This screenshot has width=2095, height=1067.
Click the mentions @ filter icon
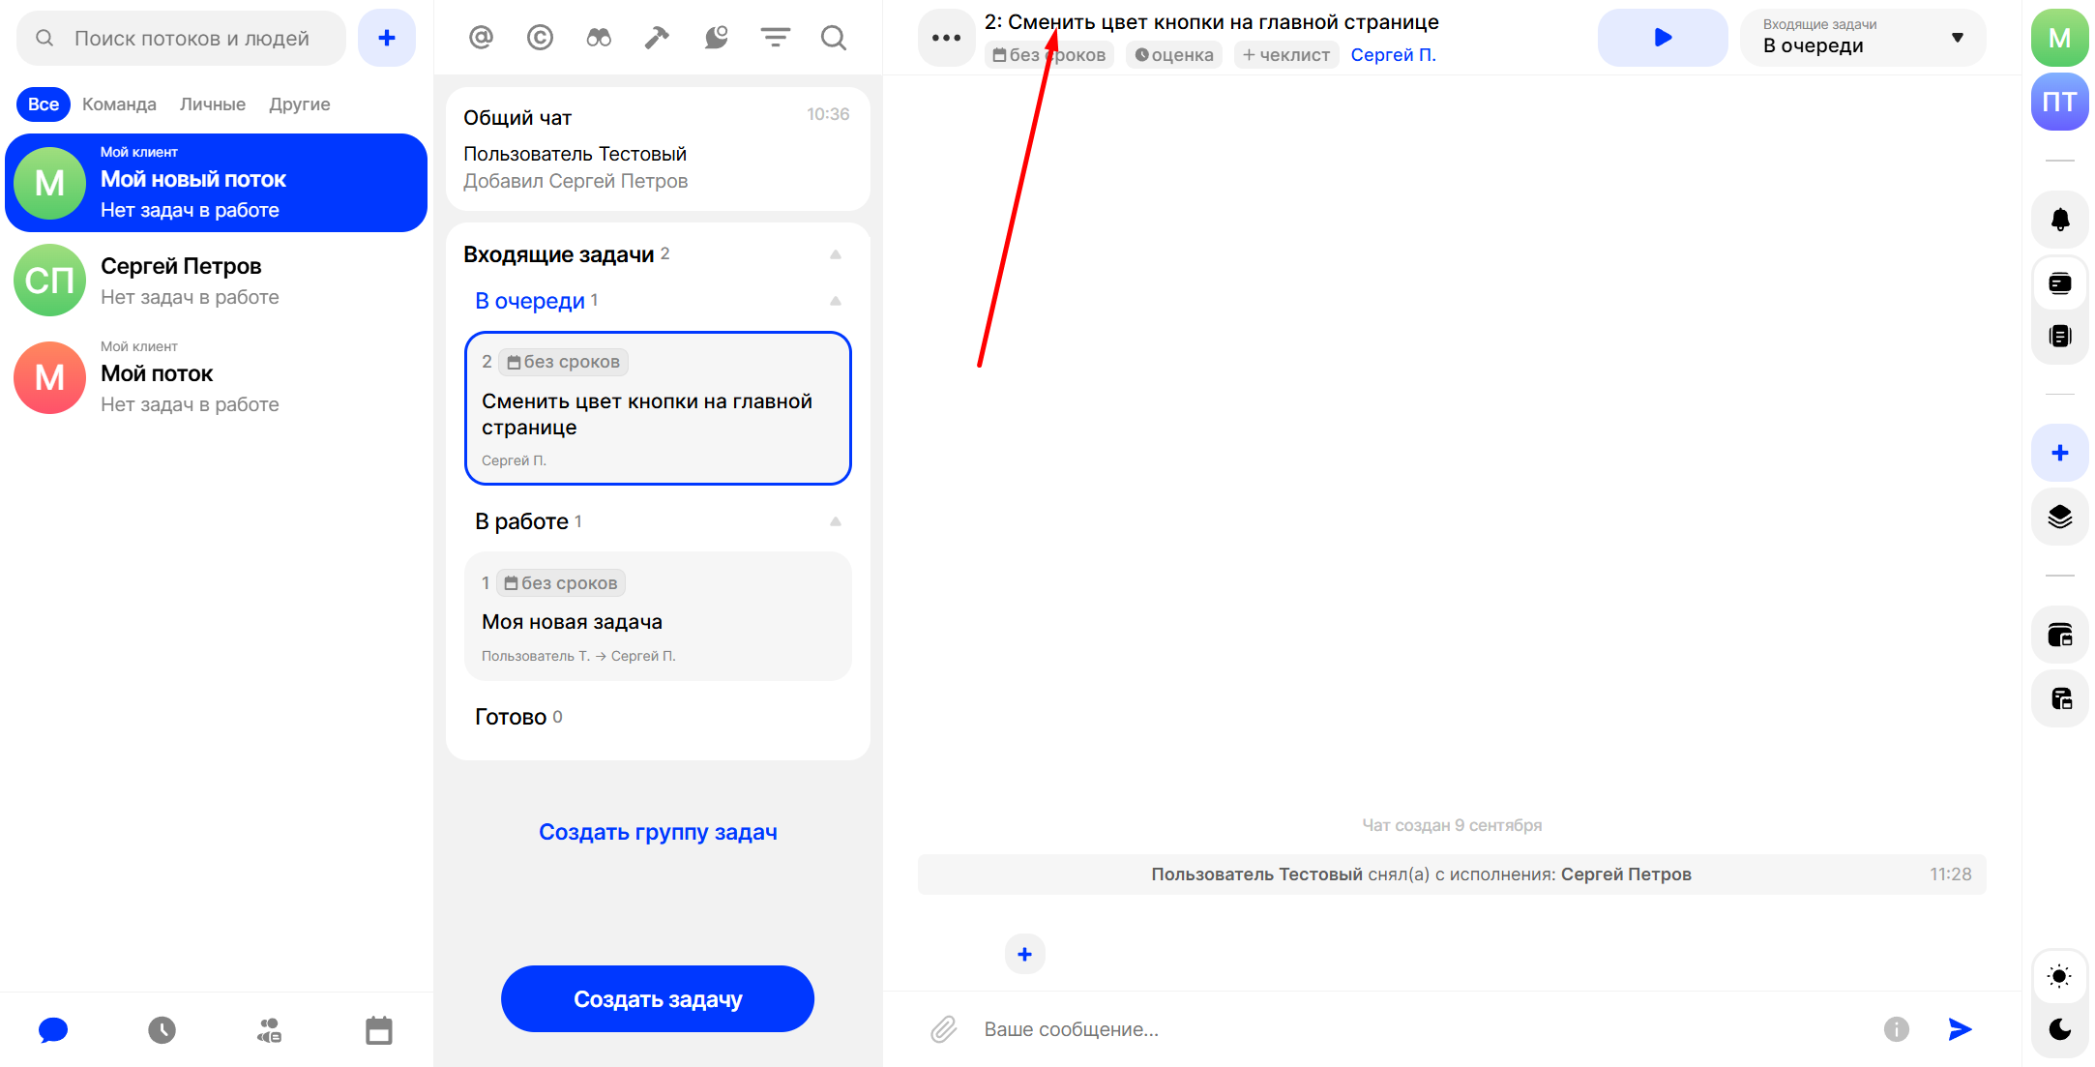coord(481,38)
